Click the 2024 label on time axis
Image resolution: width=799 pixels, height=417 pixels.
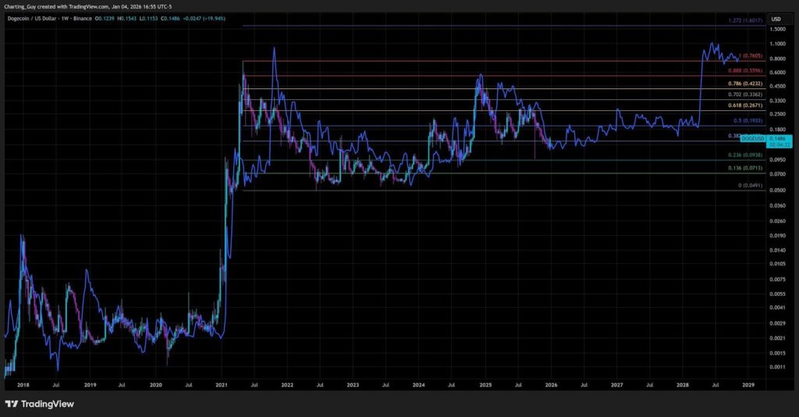click(x=419, y=385)
